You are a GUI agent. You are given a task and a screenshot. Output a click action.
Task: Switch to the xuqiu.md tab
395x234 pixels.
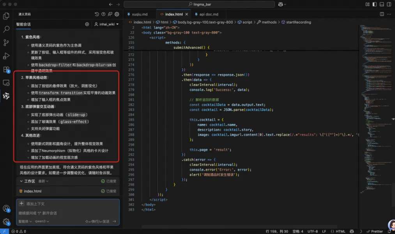[x=138, y=14]
